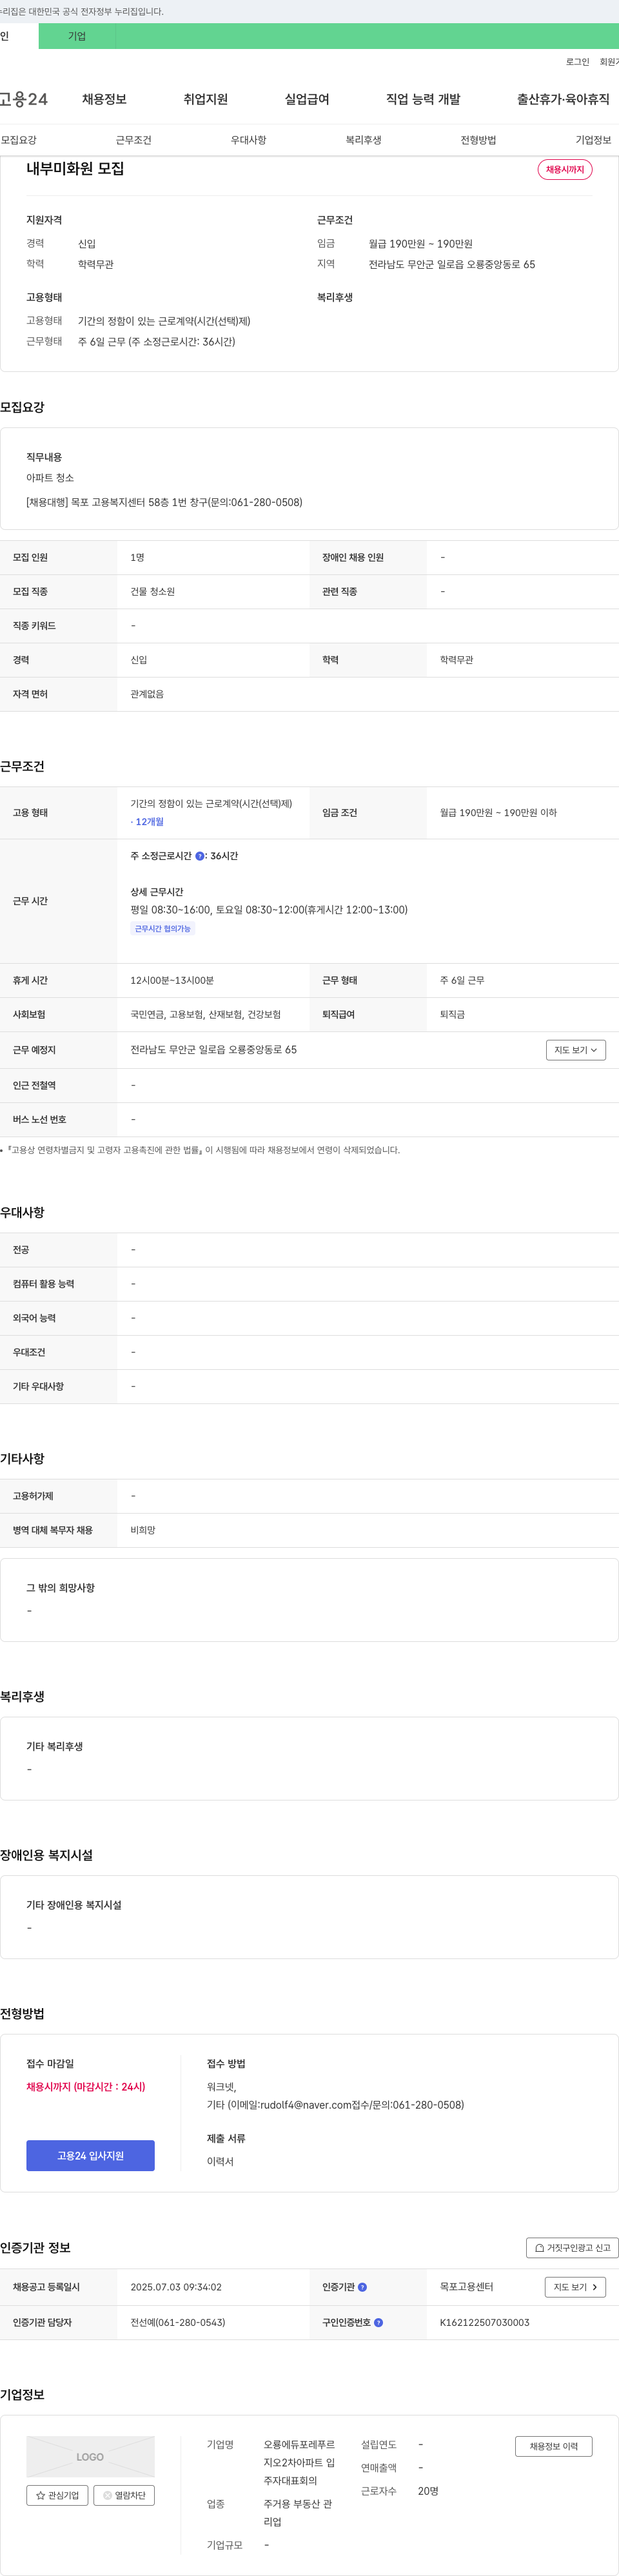Jump to the 전형방법 section tab
619x2576 pixels.
click(478, 140)
